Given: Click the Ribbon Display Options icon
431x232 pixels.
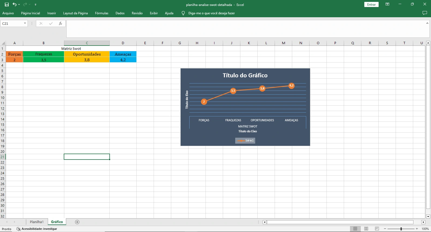Looking at the screenshot, I should point(387,4).
